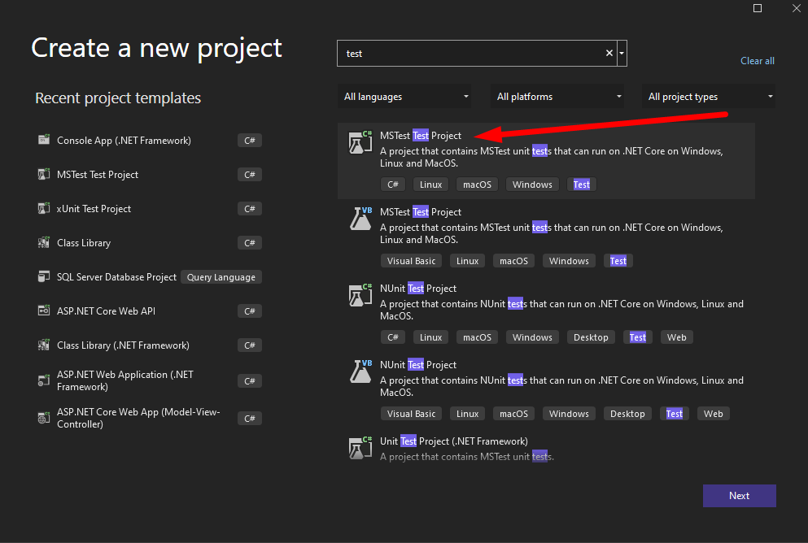
Task: Select the VB NUnit Test Project icon
Action: [360, 372]
